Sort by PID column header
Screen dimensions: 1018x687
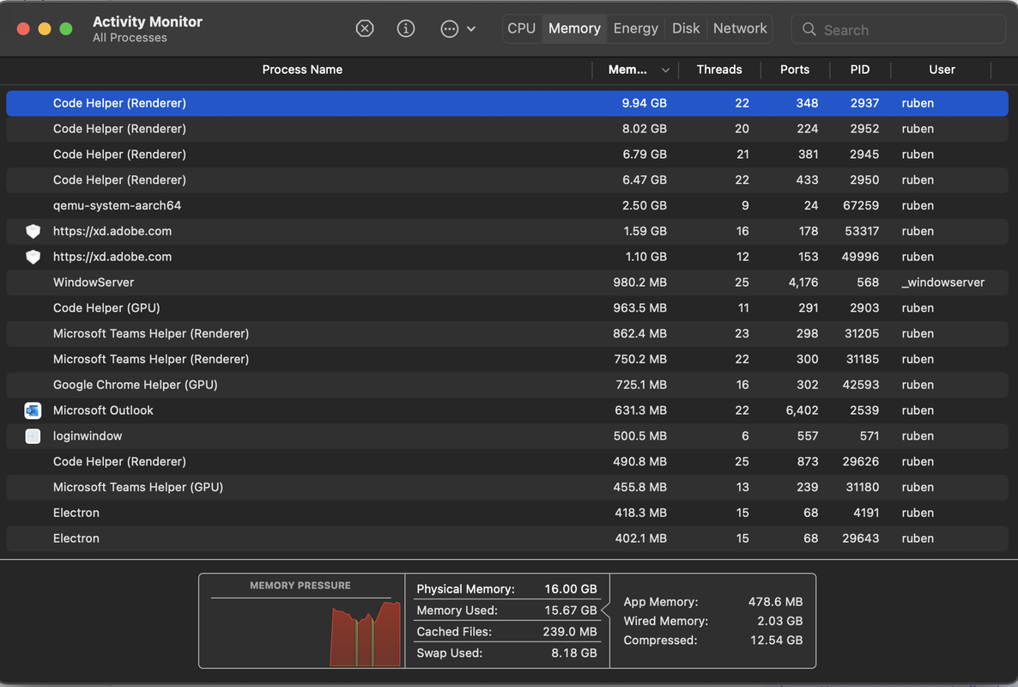[860, 70]
